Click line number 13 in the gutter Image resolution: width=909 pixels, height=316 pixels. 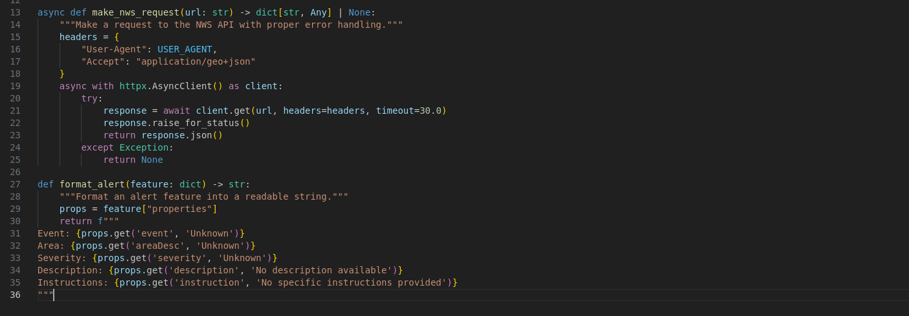tap(15, 12)
